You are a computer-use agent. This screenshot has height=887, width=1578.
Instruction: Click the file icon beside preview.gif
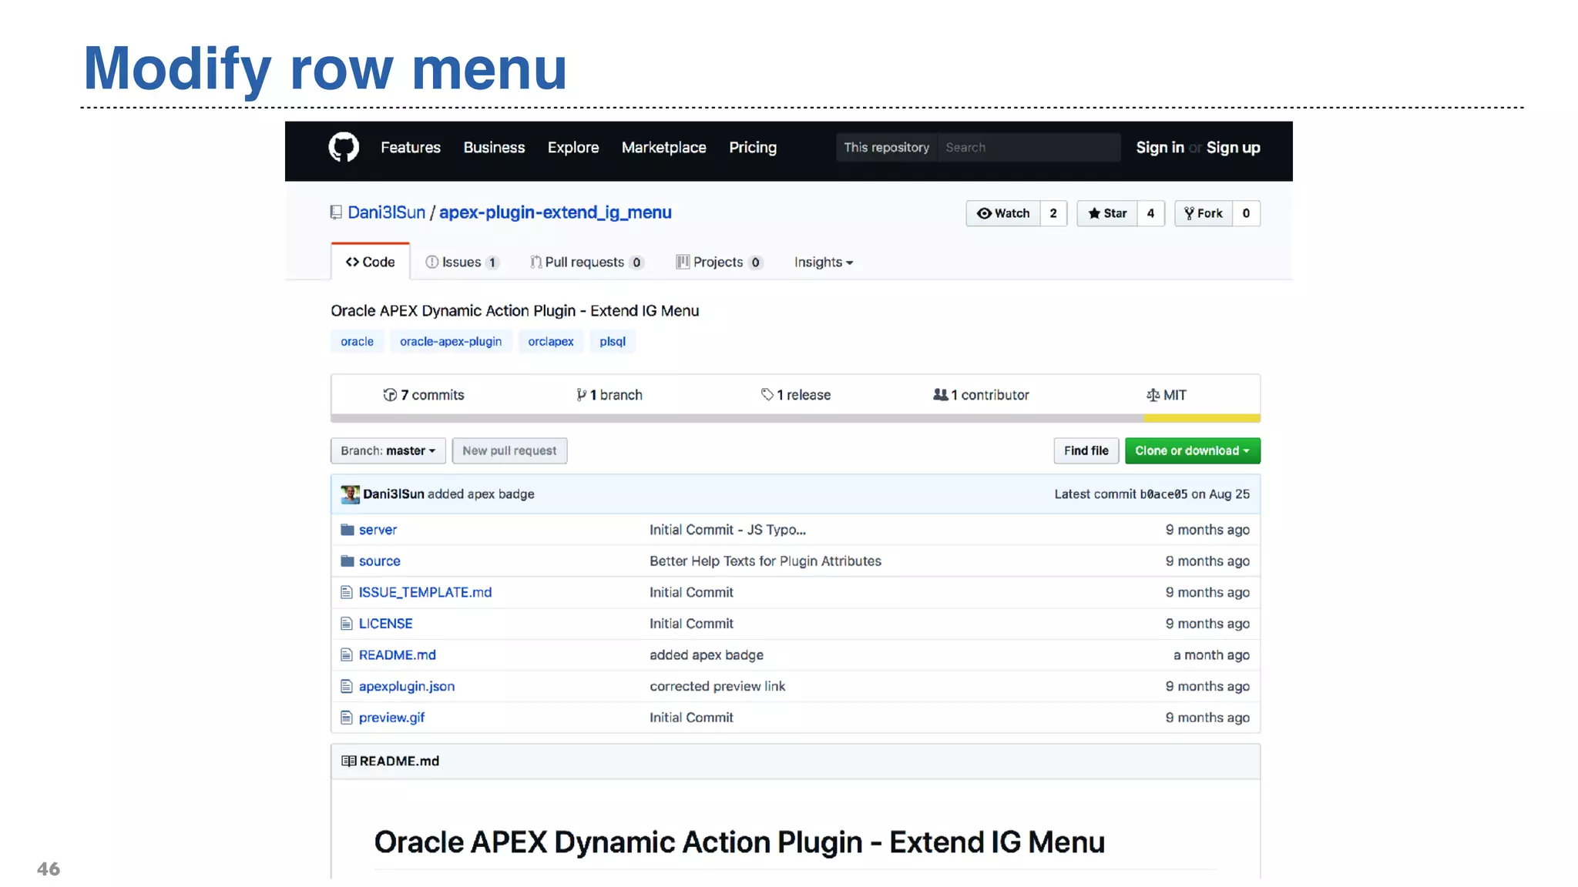(347, 718)
